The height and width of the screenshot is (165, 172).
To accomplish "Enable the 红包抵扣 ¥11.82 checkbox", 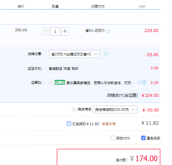I will (69, 124).
